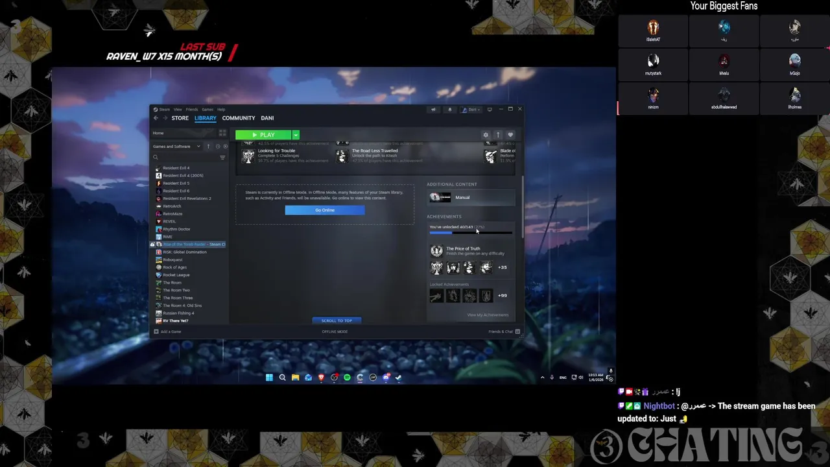This screenshot has height=467, width=830.
Task: Open the COMMUNITY tab
Action: [x=239, y=118]
